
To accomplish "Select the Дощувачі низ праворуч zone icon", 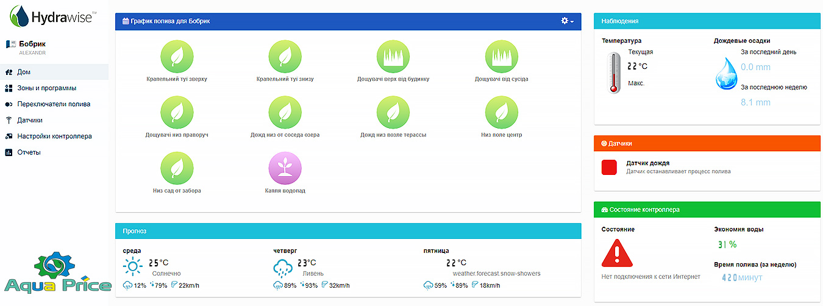I will [177, 112].
